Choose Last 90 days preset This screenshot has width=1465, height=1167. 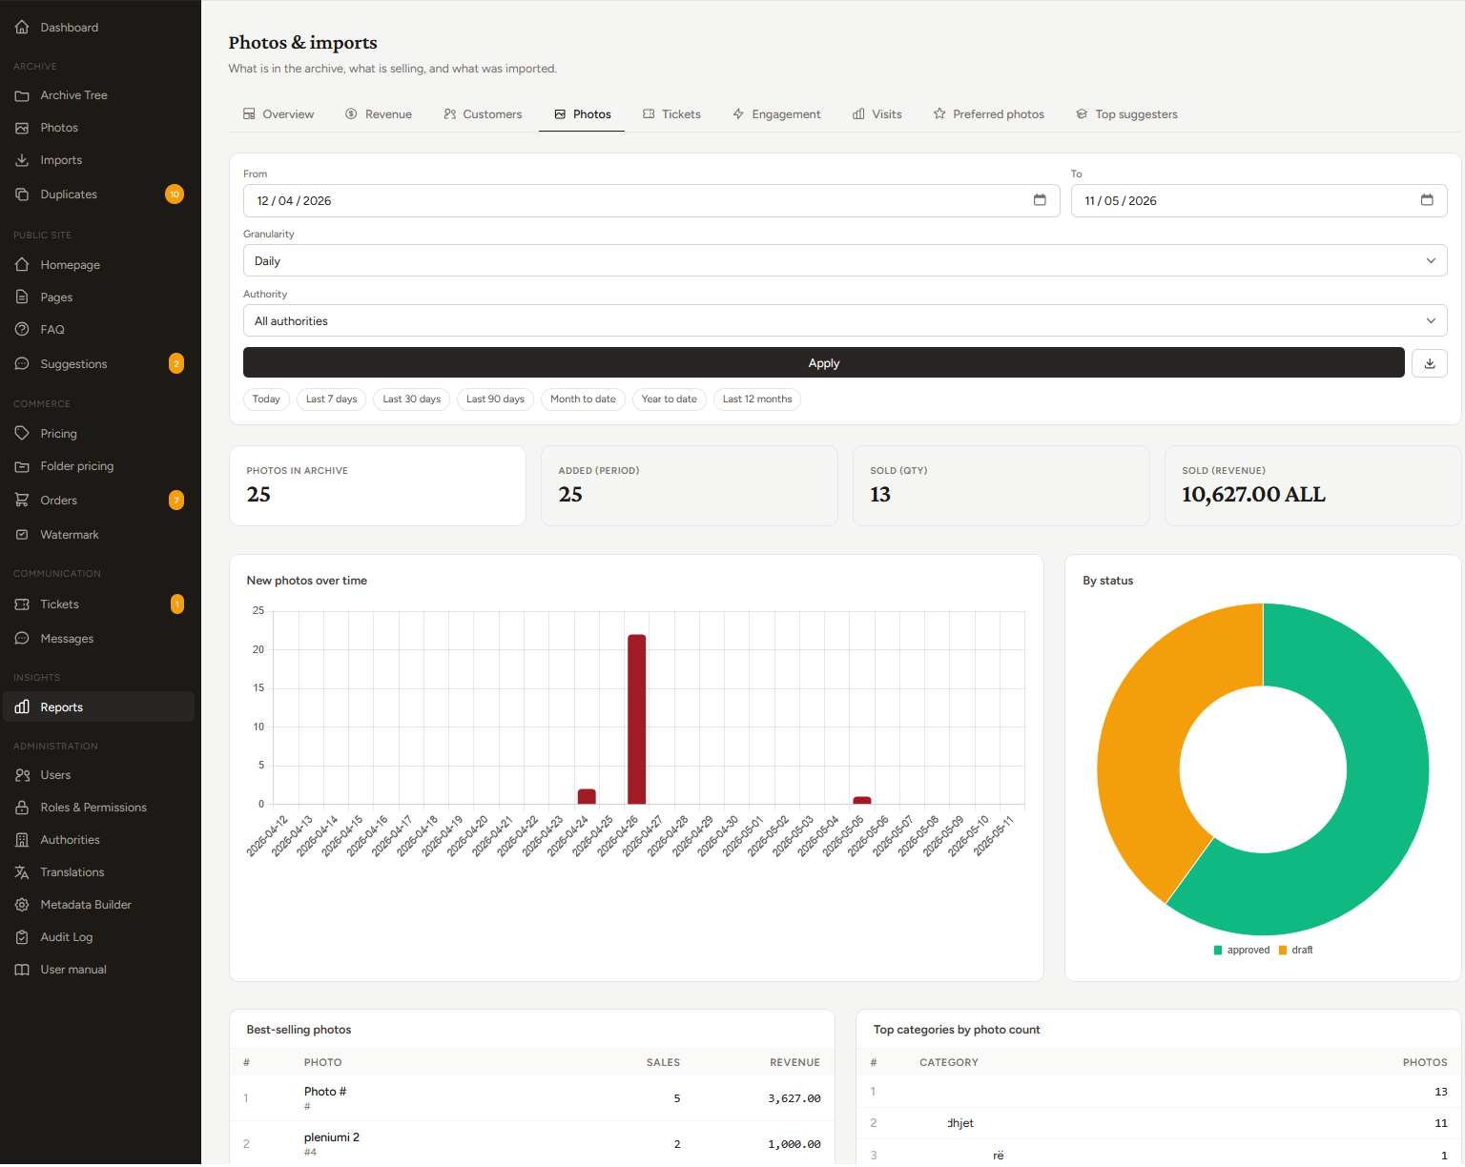point(495,399)
